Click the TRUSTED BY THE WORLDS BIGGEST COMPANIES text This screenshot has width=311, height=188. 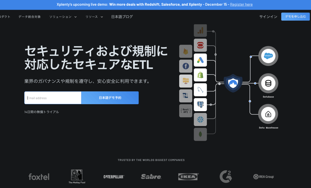pos(151,160)
